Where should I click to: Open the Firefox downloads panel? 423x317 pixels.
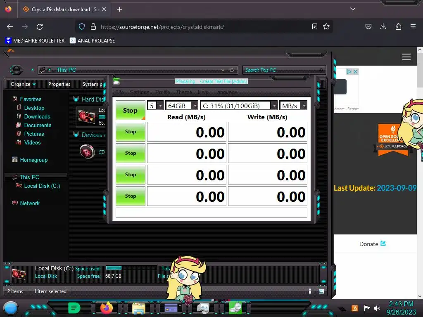pyautogui.click(x=383, y=26)
